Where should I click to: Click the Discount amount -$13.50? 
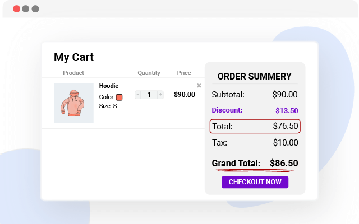click(x=285, y=110)
